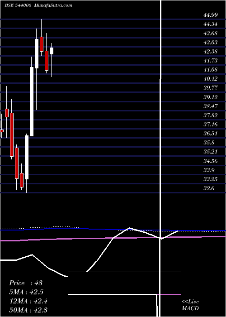Click the 39.12 price axis label
This screenshot has height=317, width=226.
[x=211, y=97]
